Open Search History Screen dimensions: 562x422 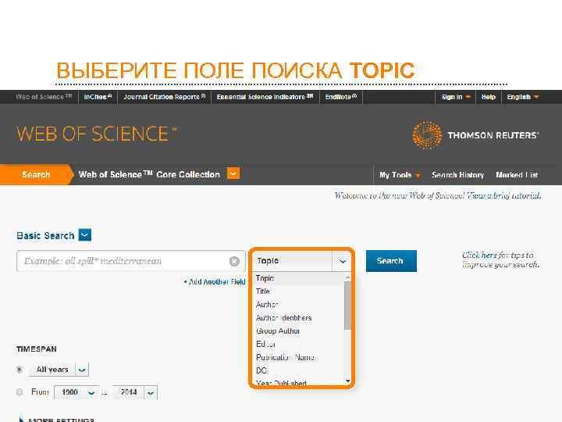click(x=457, y=175)
